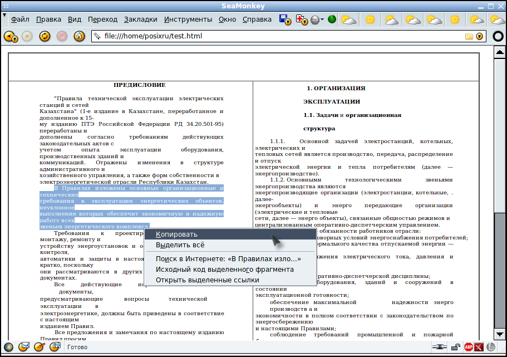Open Mail from the status bar envelope icon
The image size is (507, 357).
click(23, 347)
